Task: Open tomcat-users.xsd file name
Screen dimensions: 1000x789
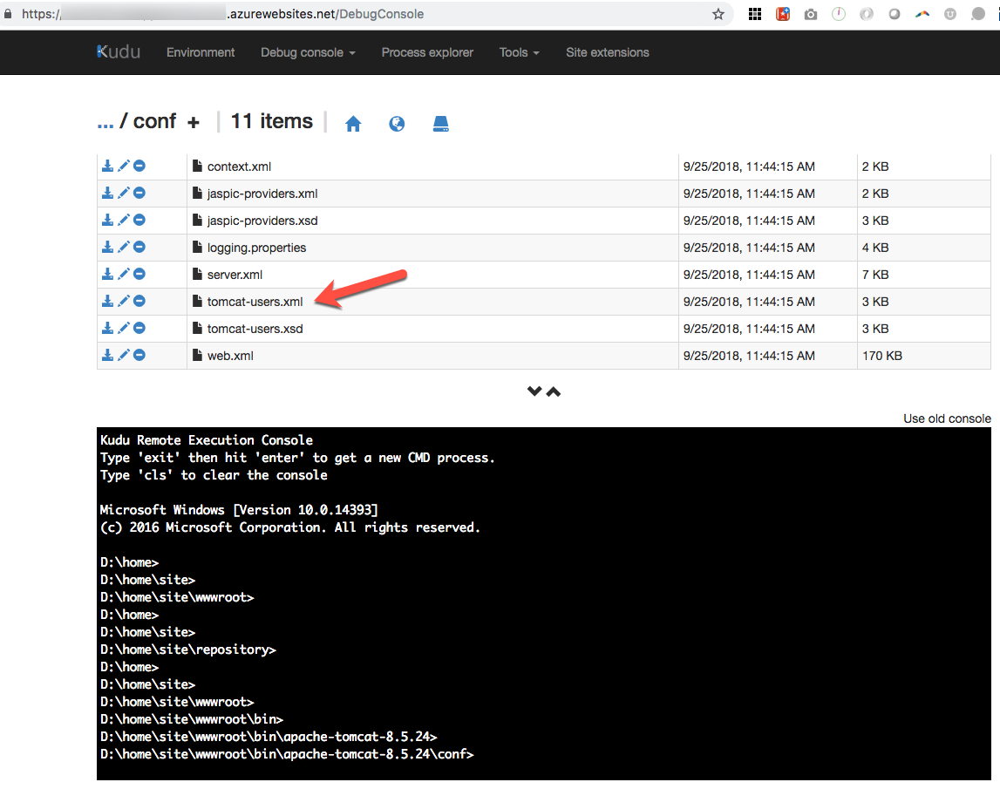Action: 255,329
